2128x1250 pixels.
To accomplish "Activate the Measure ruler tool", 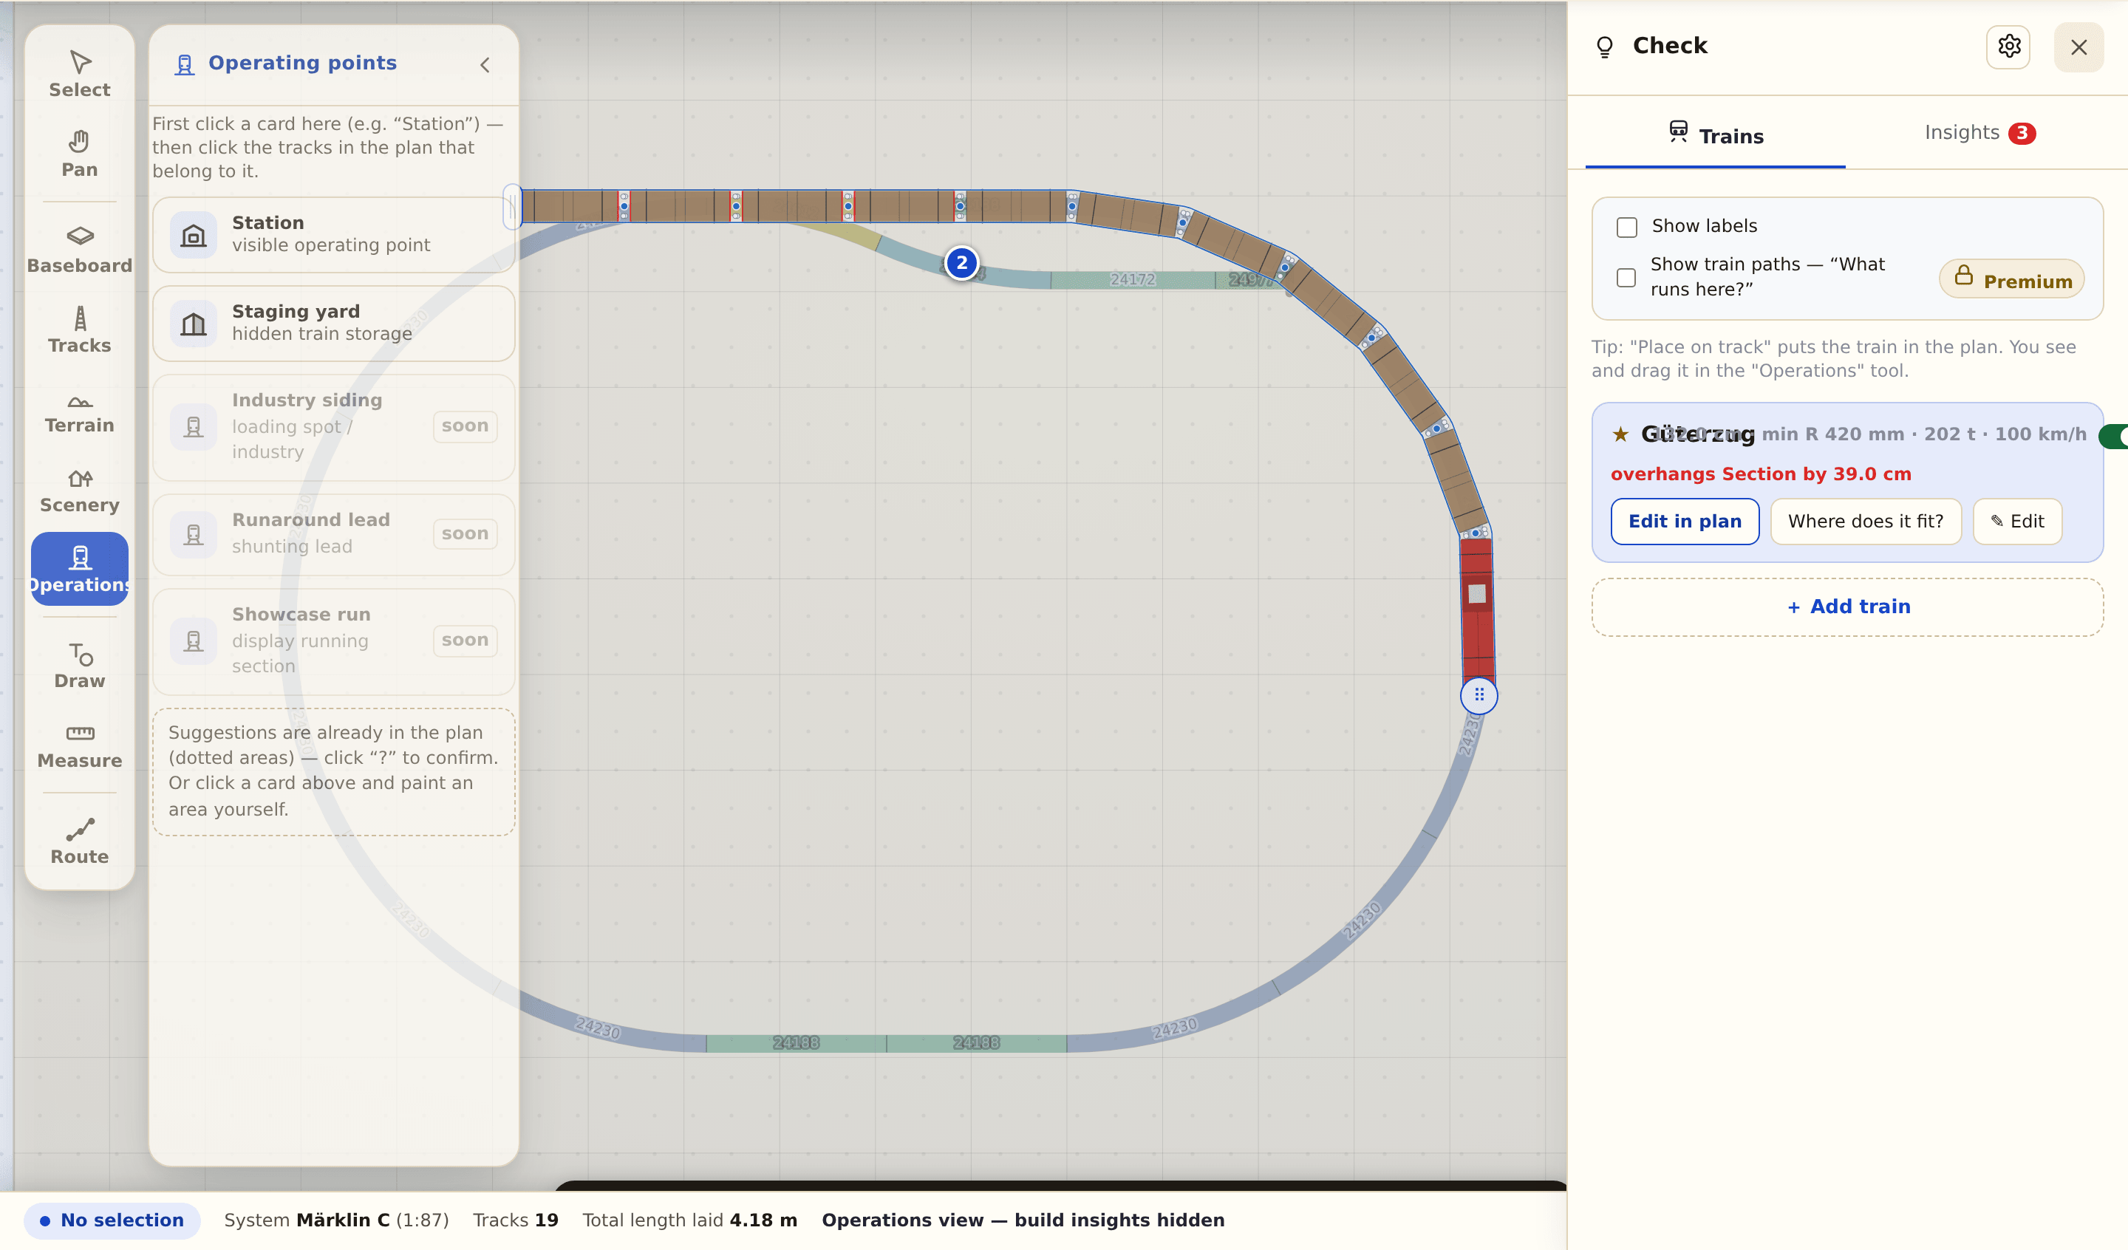I will coord(79,745).
